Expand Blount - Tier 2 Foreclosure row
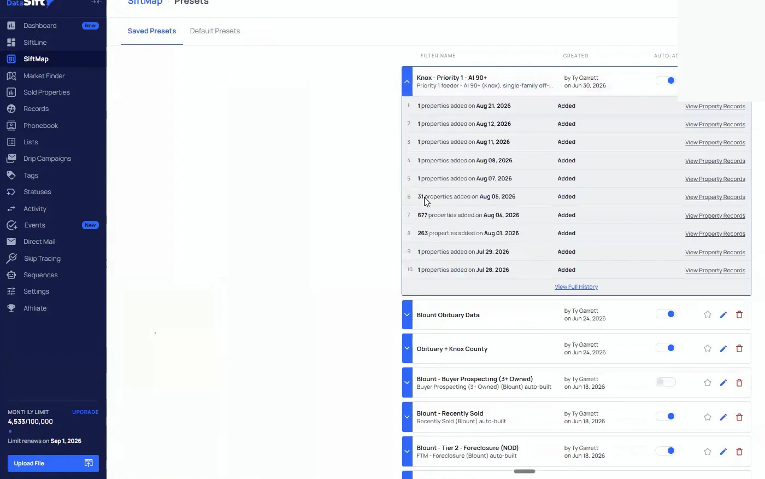The image size is (765, 479). pos(407,452)
